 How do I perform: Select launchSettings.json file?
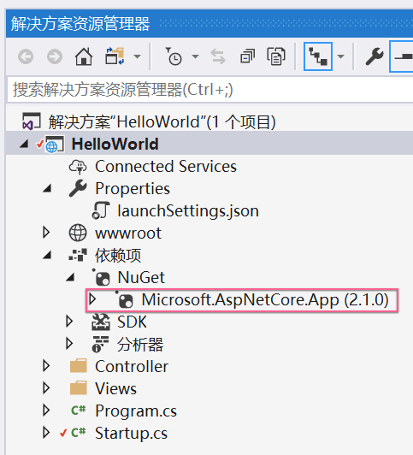188,210
